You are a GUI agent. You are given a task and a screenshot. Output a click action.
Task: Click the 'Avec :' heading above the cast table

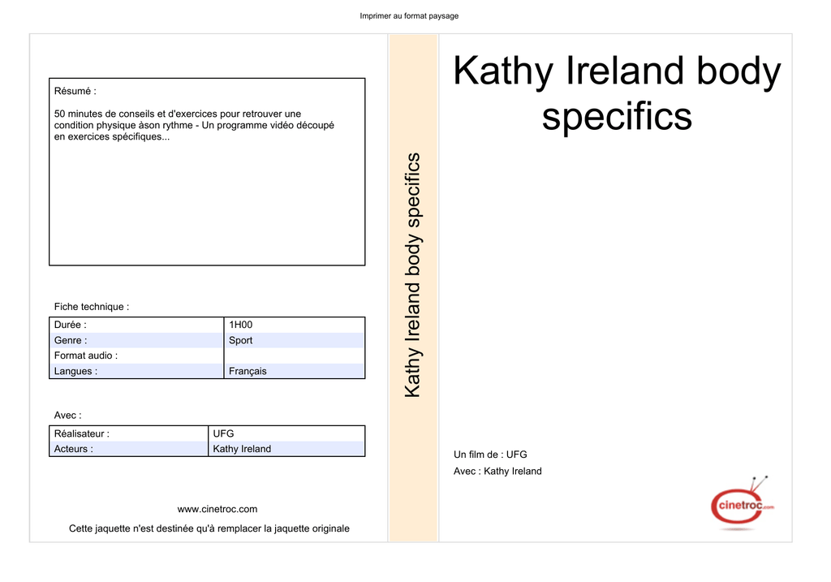click(x=68, y=416)
